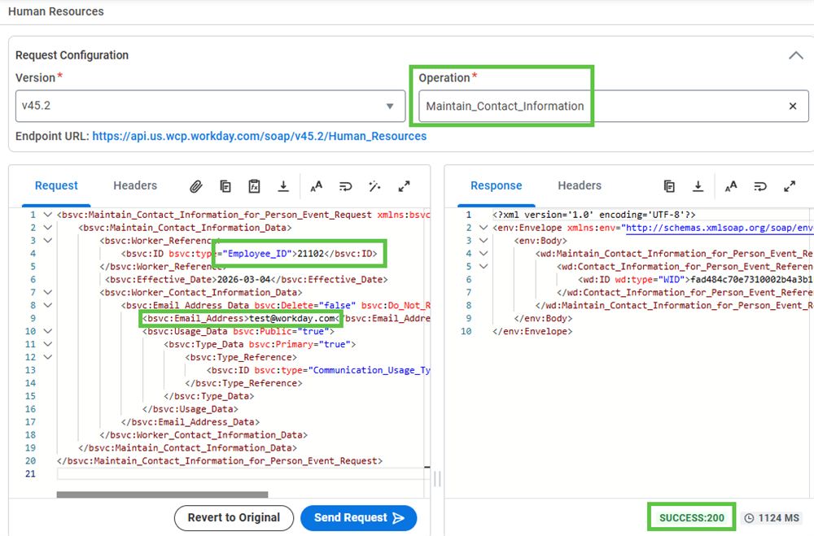This screenshot has height=536, width=814.
Task: Click the Effective_Date 2026-03-04 value
Action: pos(243,280)
